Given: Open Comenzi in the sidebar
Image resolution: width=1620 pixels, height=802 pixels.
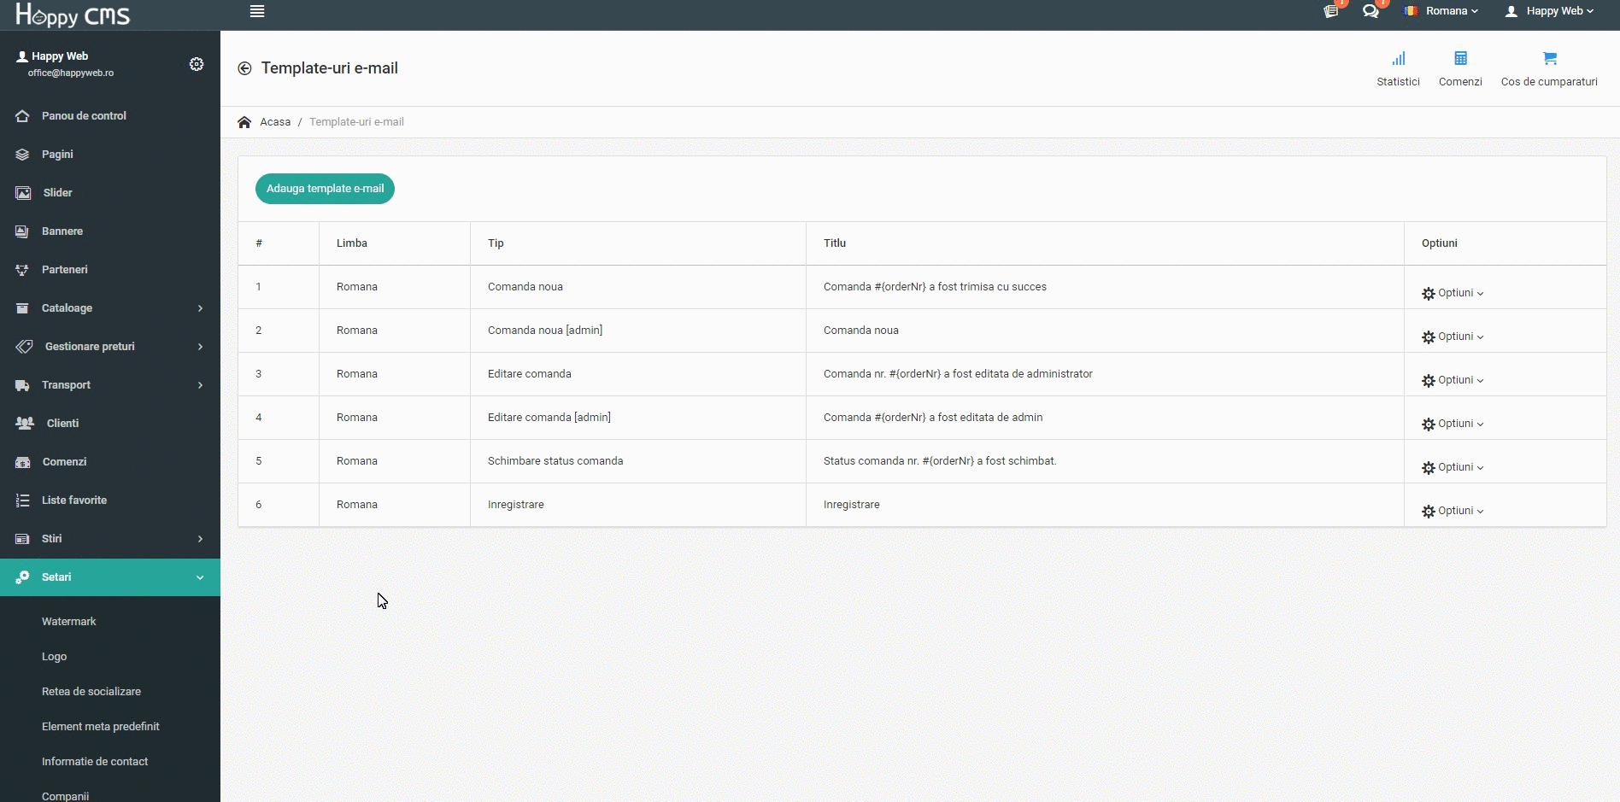Looking at the screenshot, I should click(x=110, y=462).
